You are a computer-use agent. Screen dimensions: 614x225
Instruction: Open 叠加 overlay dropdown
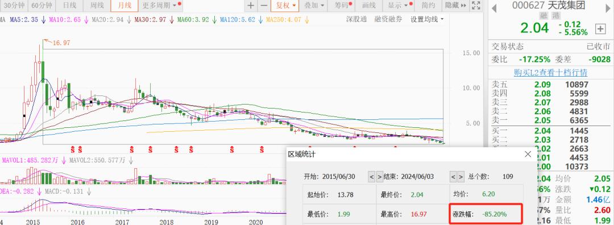click(x=314, y=6)
